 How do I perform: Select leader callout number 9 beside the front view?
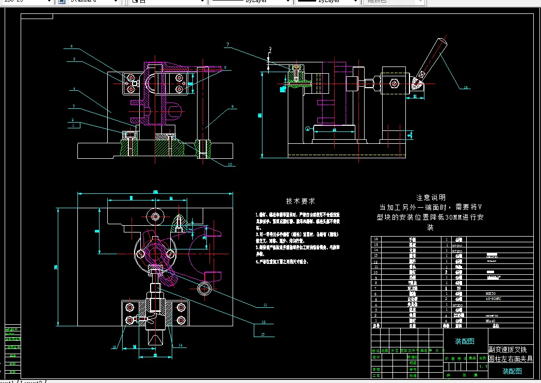232,107
